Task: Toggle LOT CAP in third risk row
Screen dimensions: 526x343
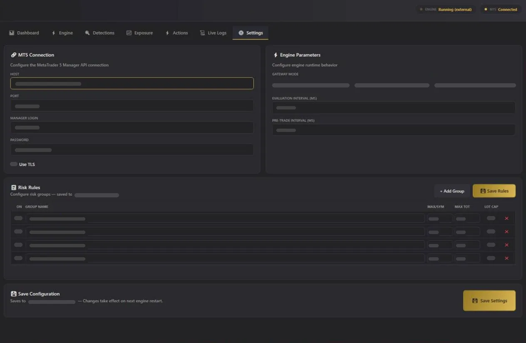Action: (x=491, y=245)
